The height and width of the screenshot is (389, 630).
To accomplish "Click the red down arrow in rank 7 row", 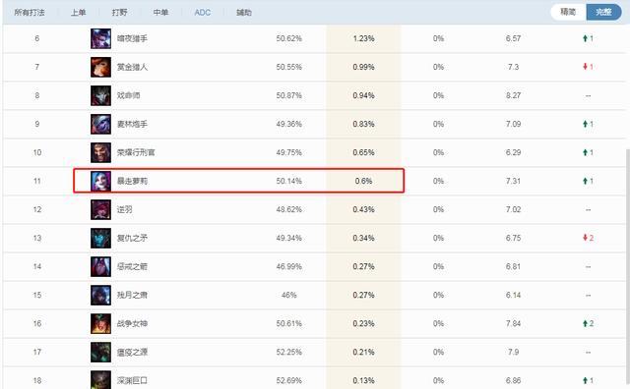I will 585,67.
